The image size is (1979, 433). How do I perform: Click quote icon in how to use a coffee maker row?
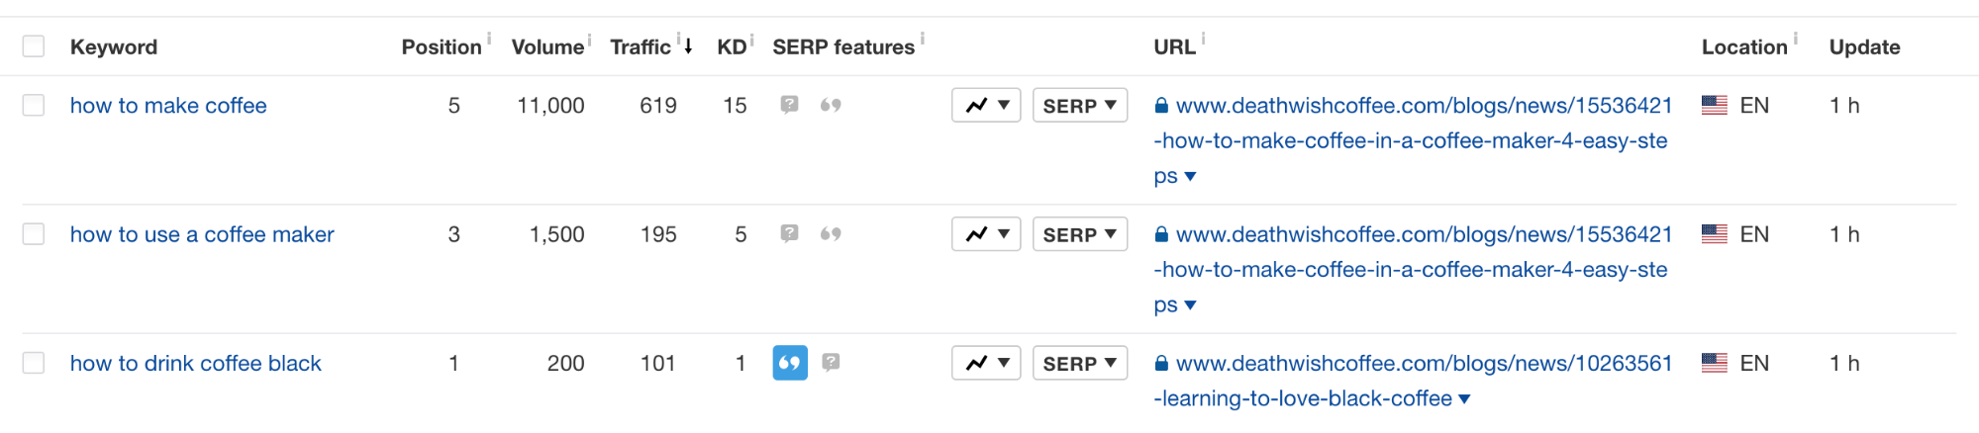831,234
